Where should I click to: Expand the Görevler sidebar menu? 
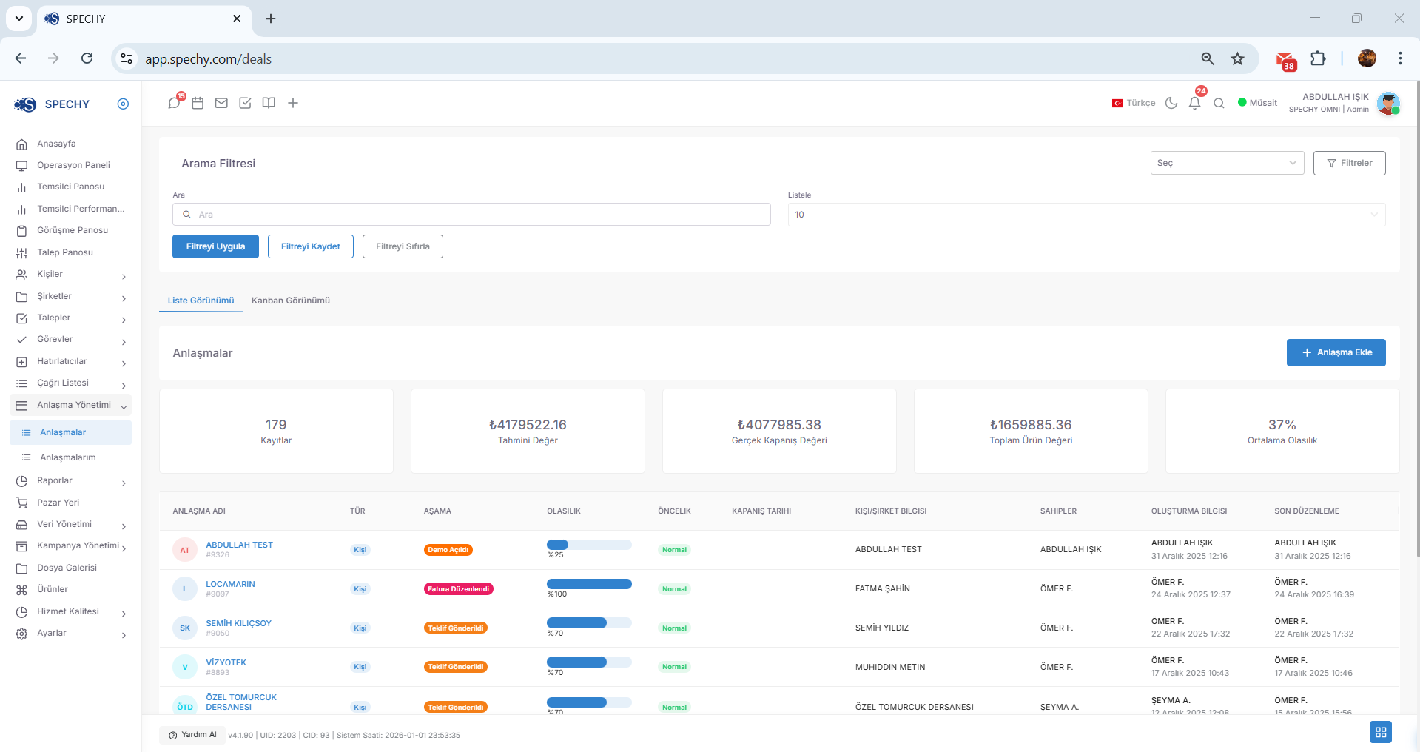coord(70,340)
